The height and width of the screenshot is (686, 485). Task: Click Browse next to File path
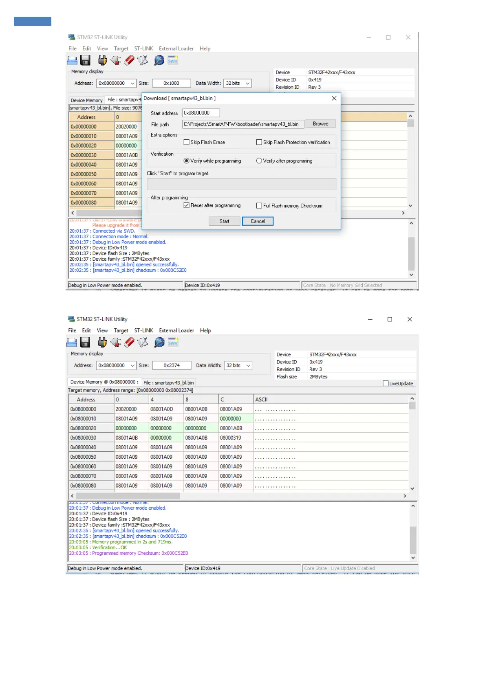[x=320, y=124]
